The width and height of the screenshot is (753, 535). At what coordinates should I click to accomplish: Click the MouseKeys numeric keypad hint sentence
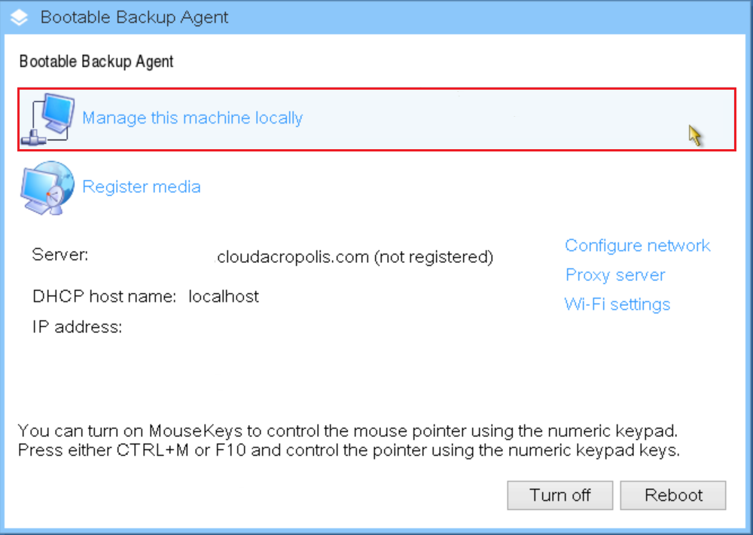pyautogui.click(x=348, y=431)
